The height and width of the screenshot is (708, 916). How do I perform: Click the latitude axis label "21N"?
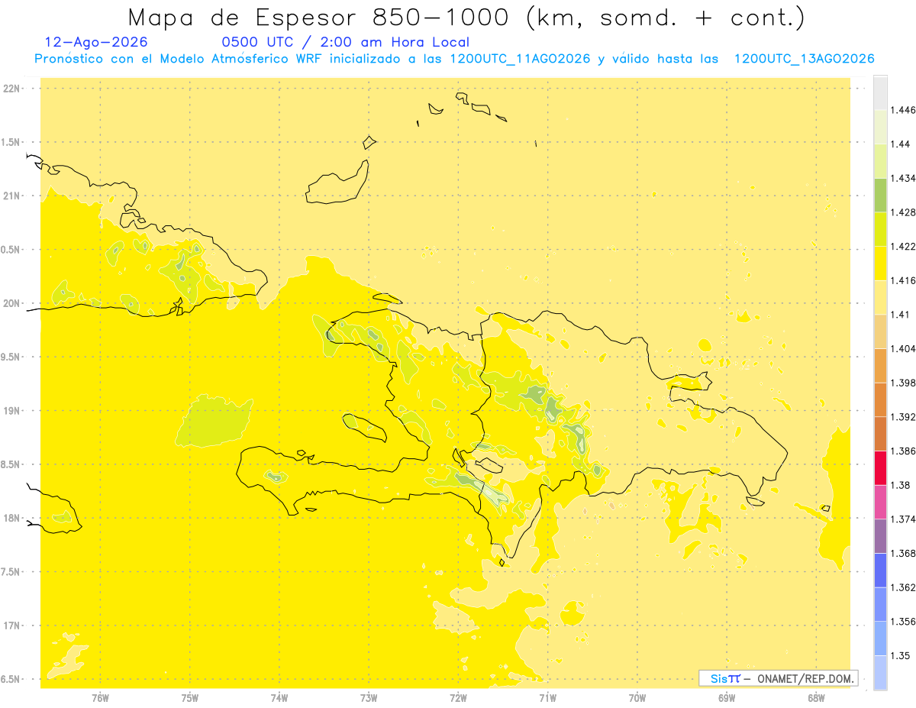11,196
